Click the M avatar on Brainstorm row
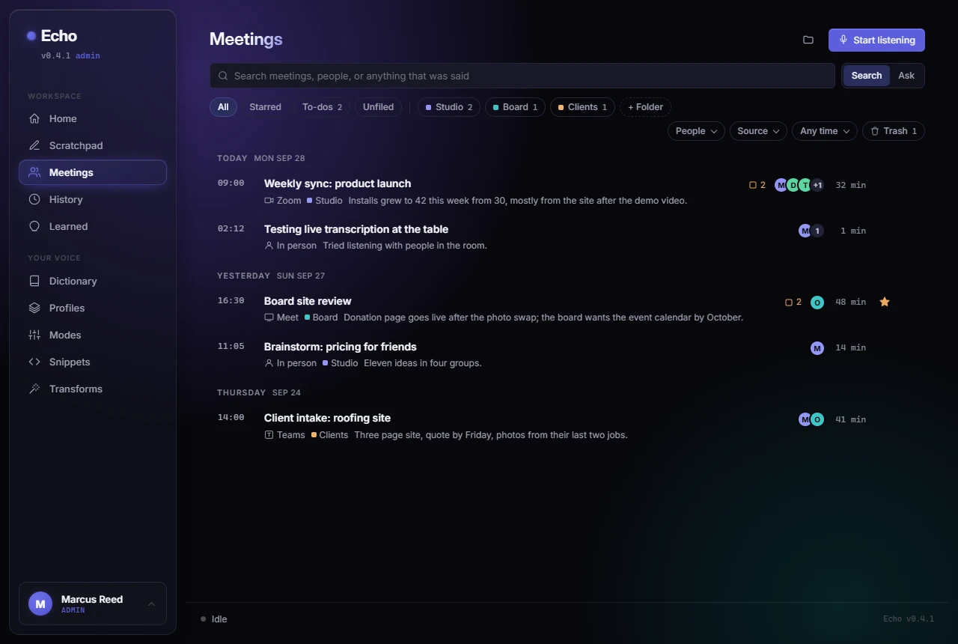 coord(817,347)
